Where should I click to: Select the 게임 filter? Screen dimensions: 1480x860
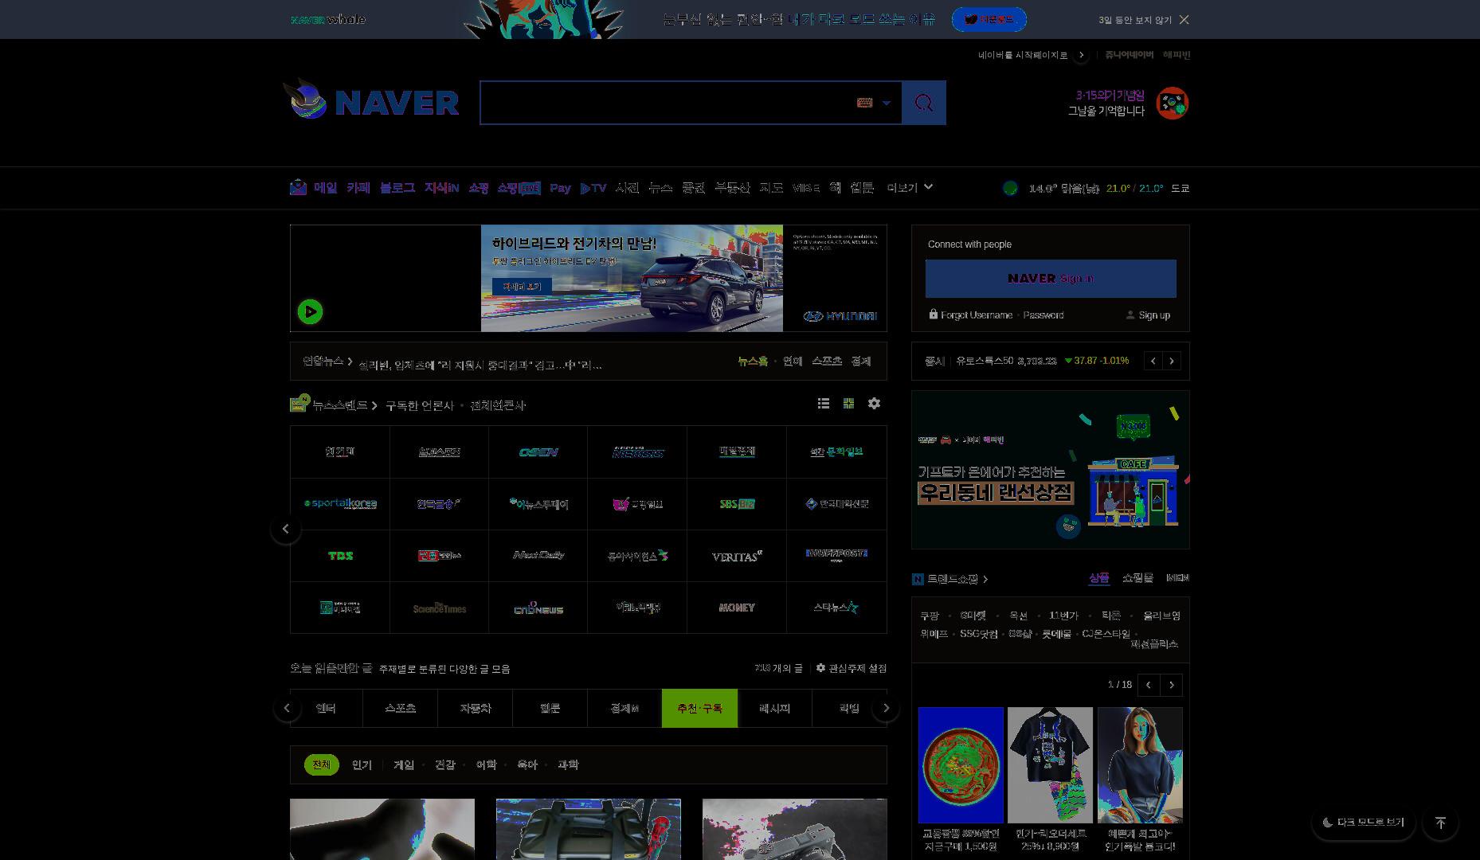point(404,764)
